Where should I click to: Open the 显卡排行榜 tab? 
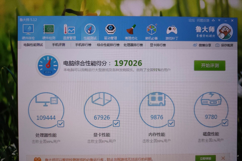coord(158,45)
